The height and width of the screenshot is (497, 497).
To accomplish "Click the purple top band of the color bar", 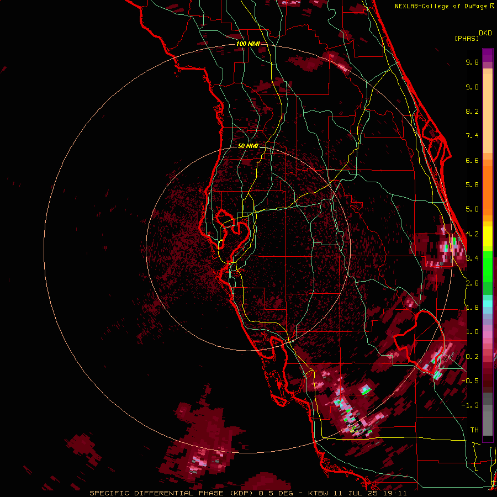I will (488, 56).
